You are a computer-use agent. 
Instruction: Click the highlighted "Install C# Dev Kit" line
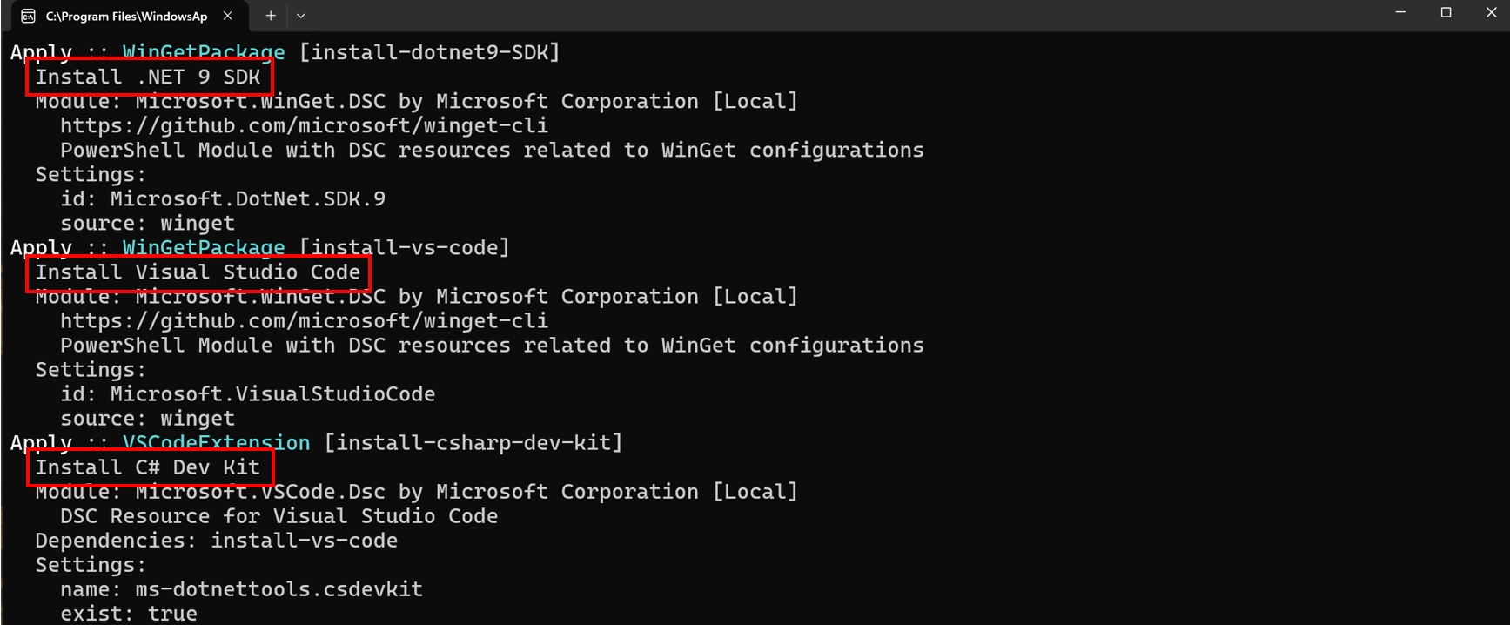click(148, 467)
